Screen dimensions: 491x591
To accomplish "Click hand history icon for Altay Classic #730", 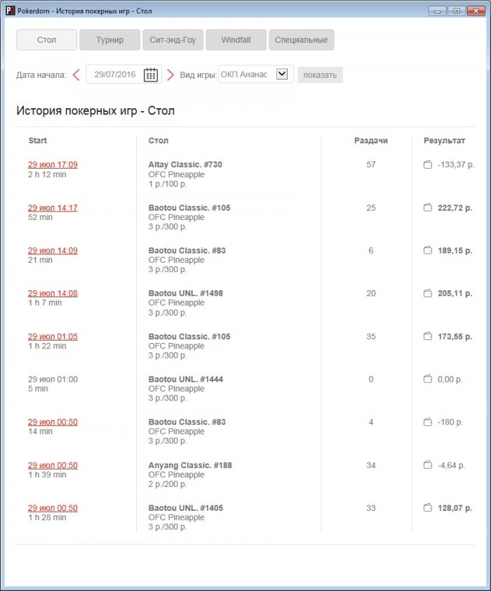I will coord(428,165).
